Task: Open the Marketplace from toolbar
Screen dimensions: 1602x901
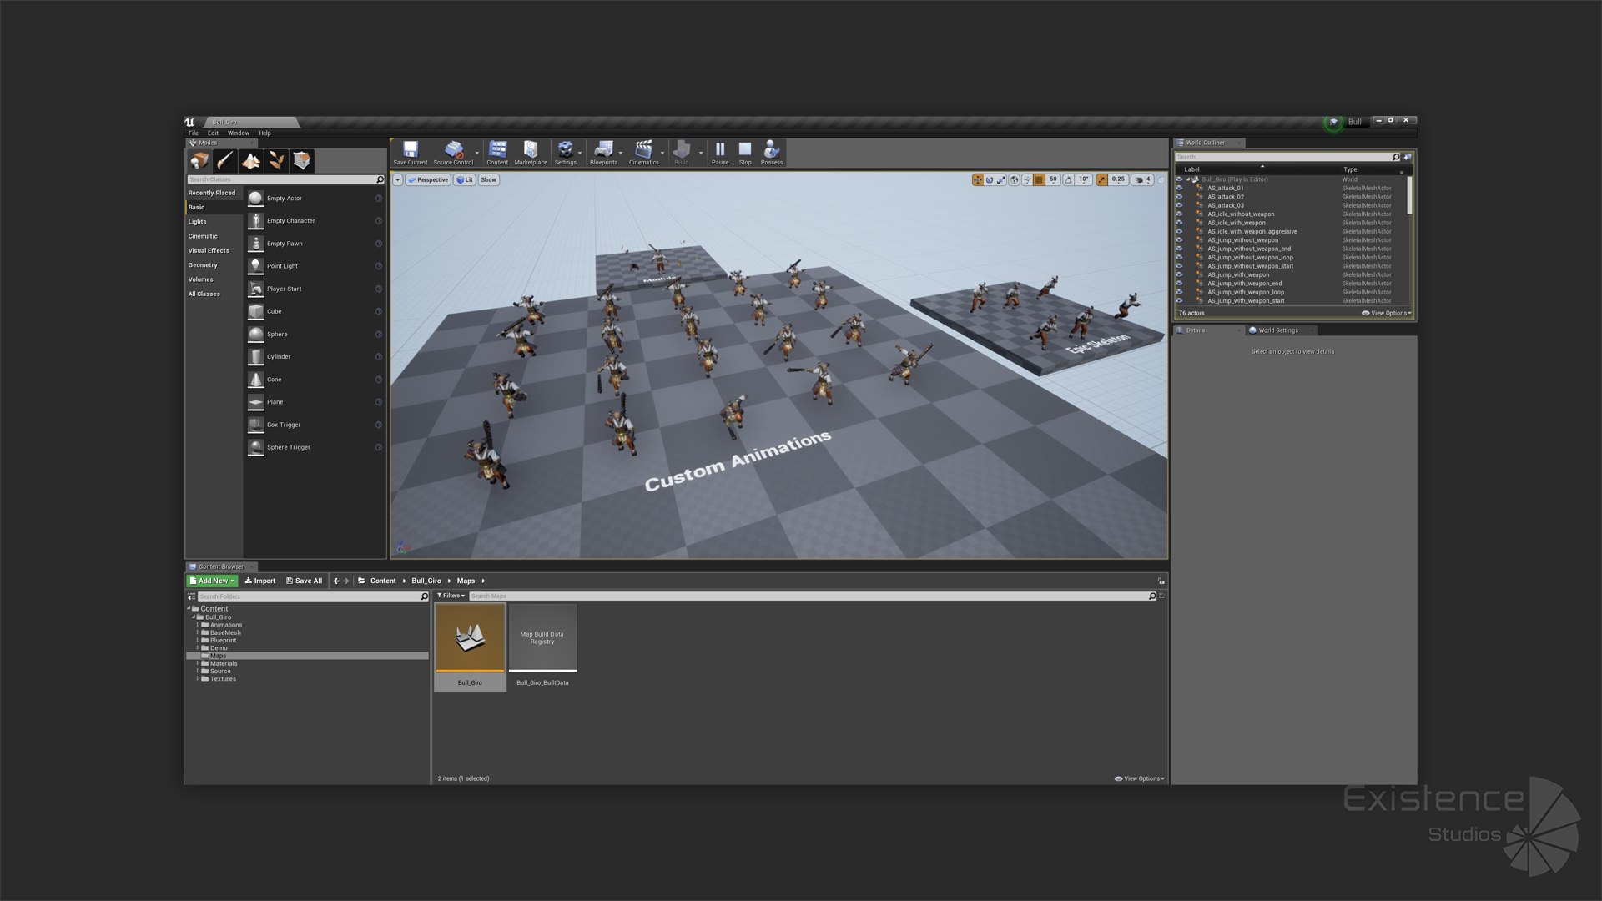Action: (530, 152)
